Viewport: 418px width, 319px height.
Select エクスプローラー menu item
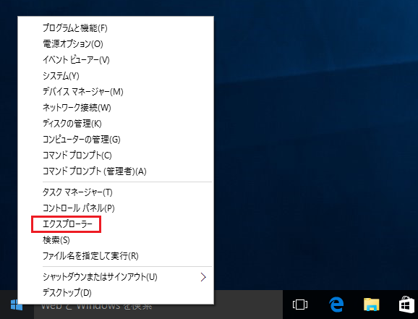116,224
